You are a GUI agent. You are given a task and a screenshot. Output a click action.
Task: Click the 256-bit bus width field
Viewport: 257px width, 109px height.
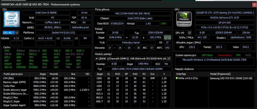[246, 33]
